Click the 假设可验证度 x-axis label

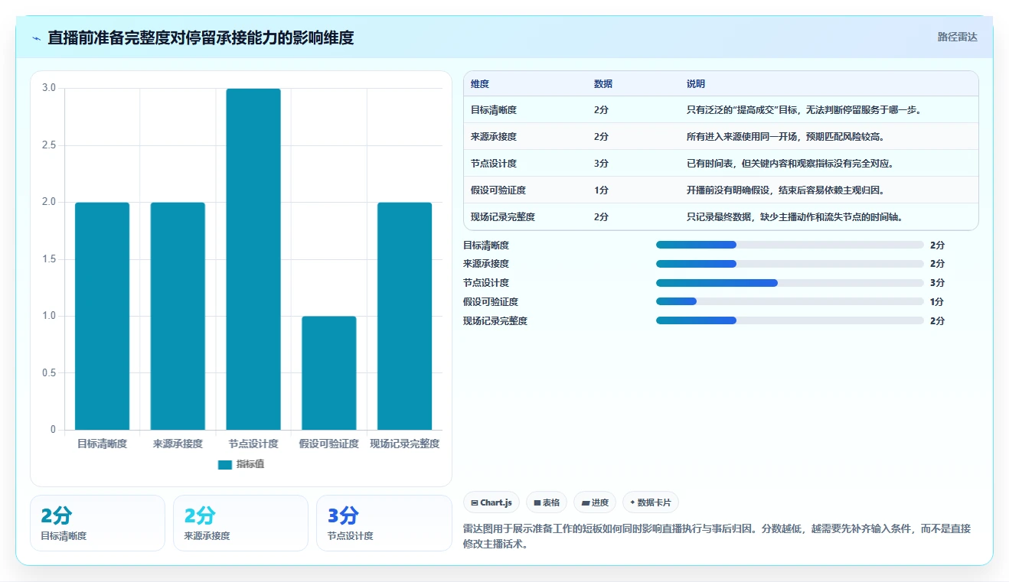(x=329, y=444)
